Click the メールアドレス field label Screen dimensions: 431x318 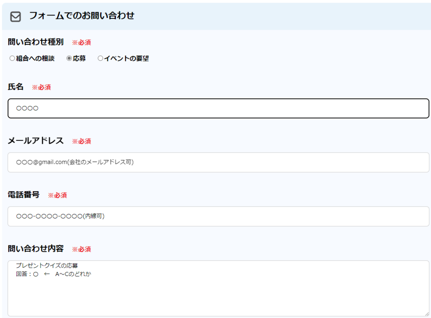click(x=36, y=141)
